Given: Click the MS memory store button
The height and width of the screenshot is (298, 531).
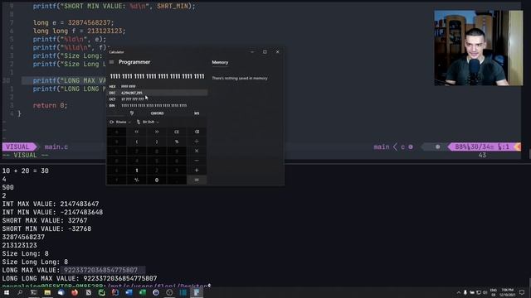Looking at the screenshot, I should pyautogui.click(x=197, y=113).
